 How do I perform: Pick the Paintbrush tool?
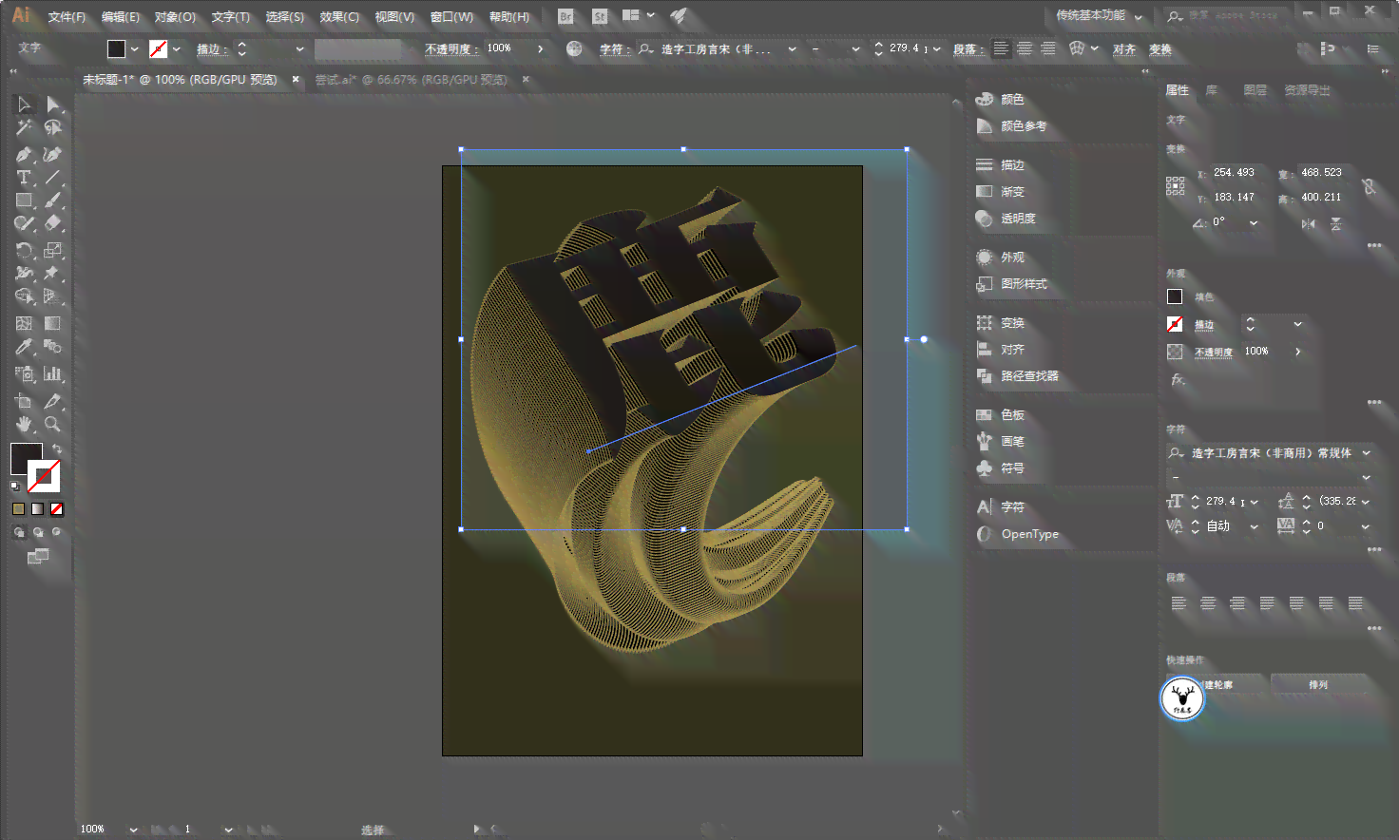click(x=53, y=200)
